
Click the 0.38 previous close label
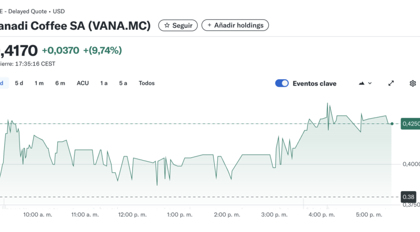[408, 197]
